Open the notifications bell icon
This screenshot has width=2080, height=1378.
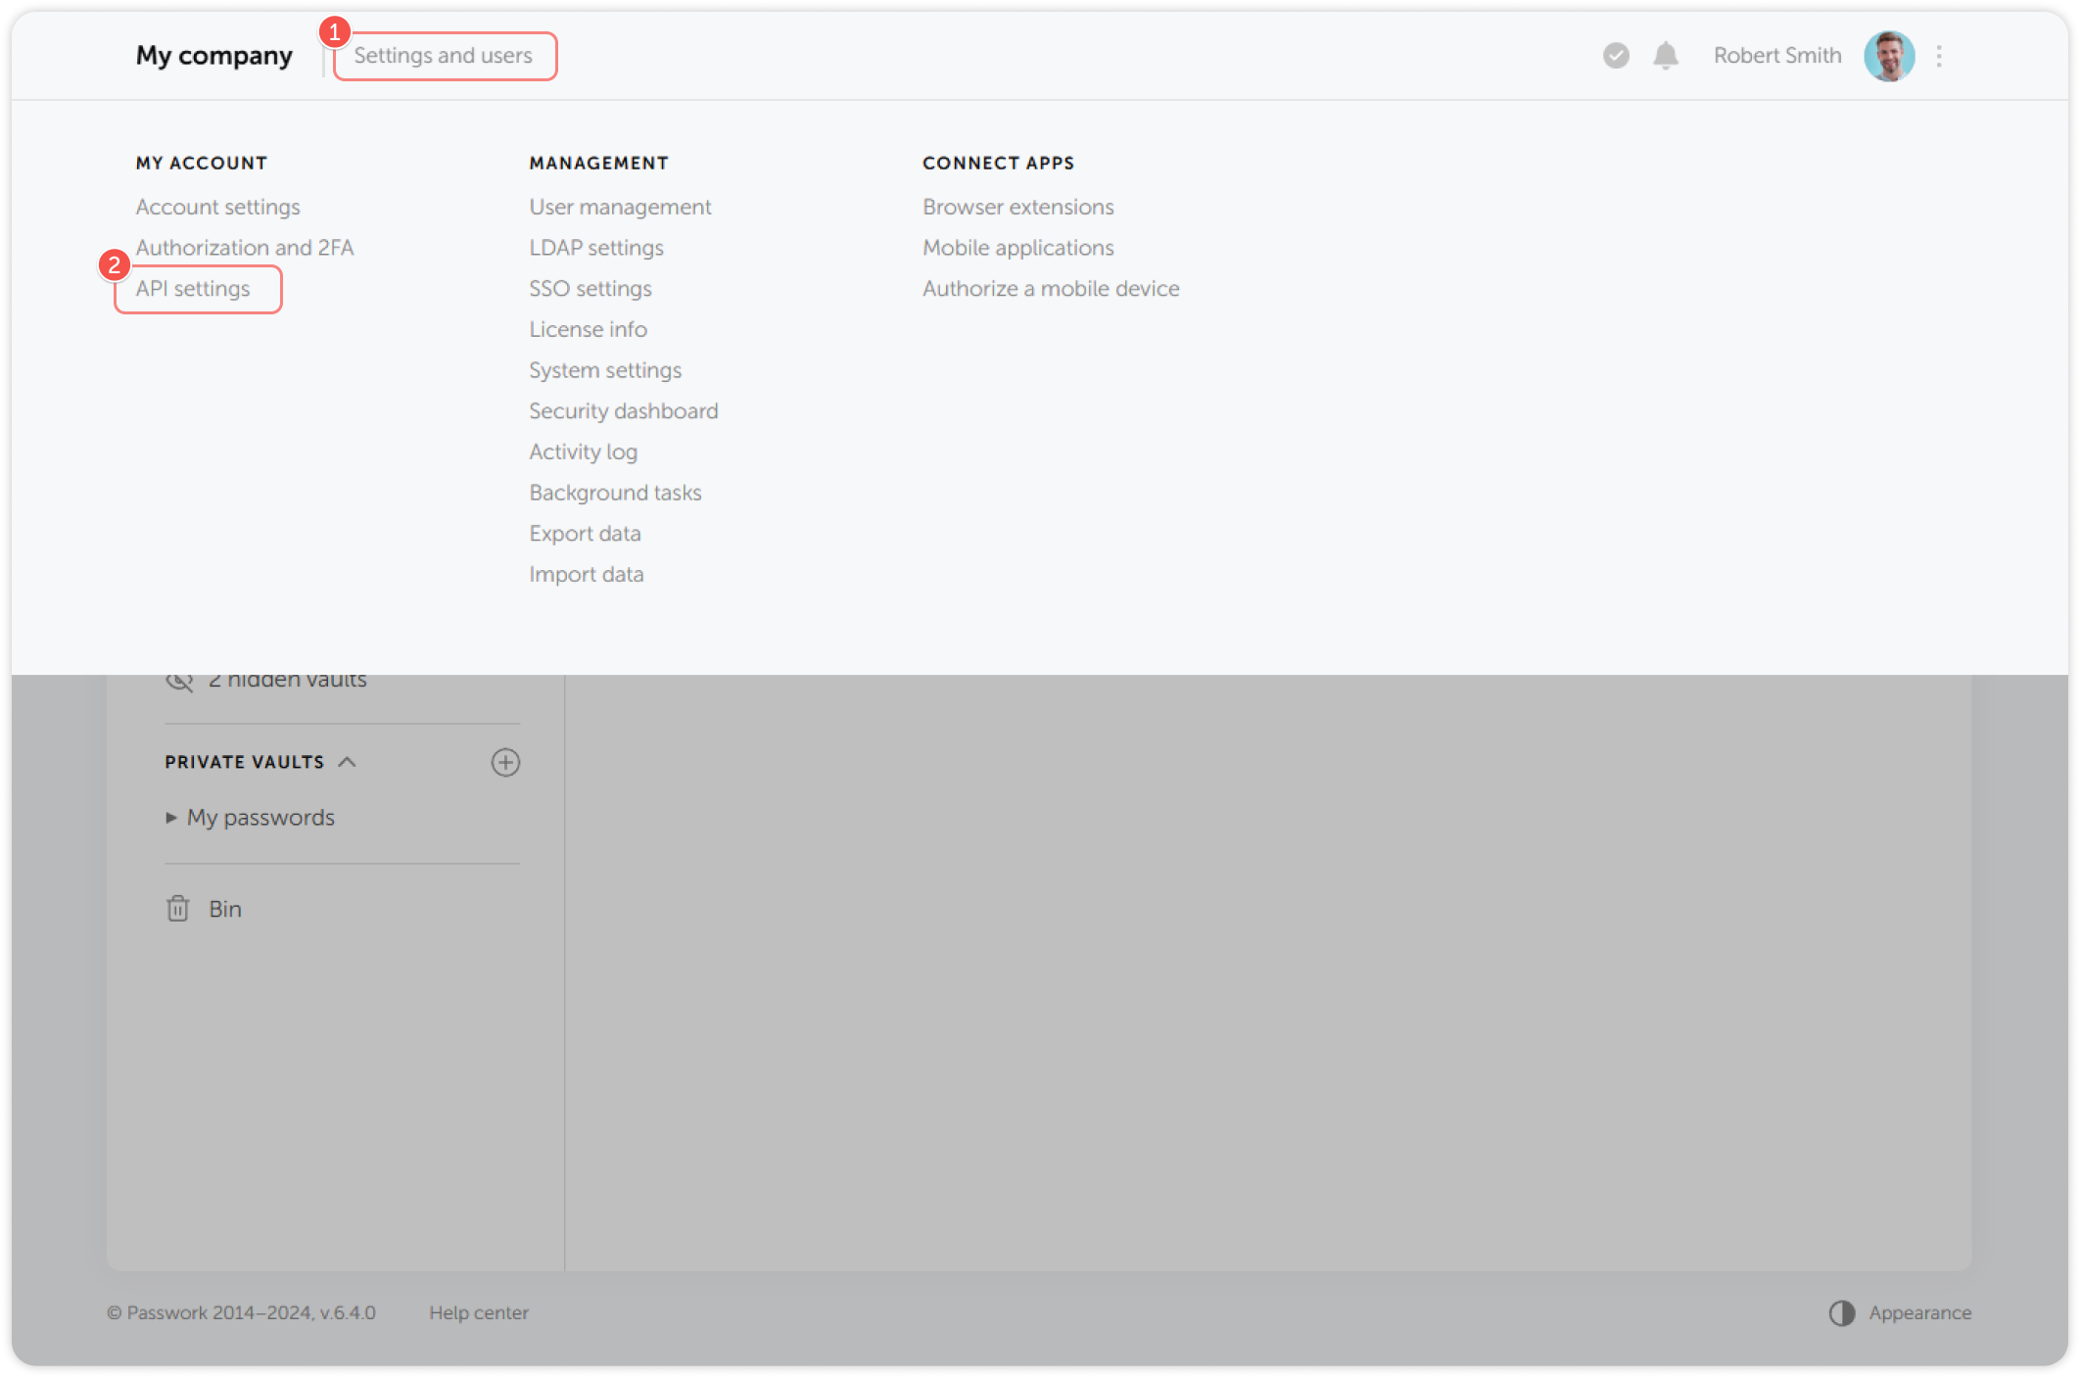[x=1665, y=56]
